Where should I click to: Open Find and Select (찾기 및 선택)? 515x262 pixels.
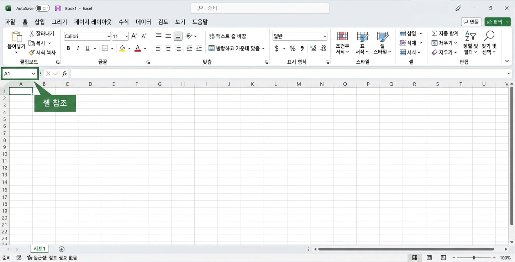489,43
